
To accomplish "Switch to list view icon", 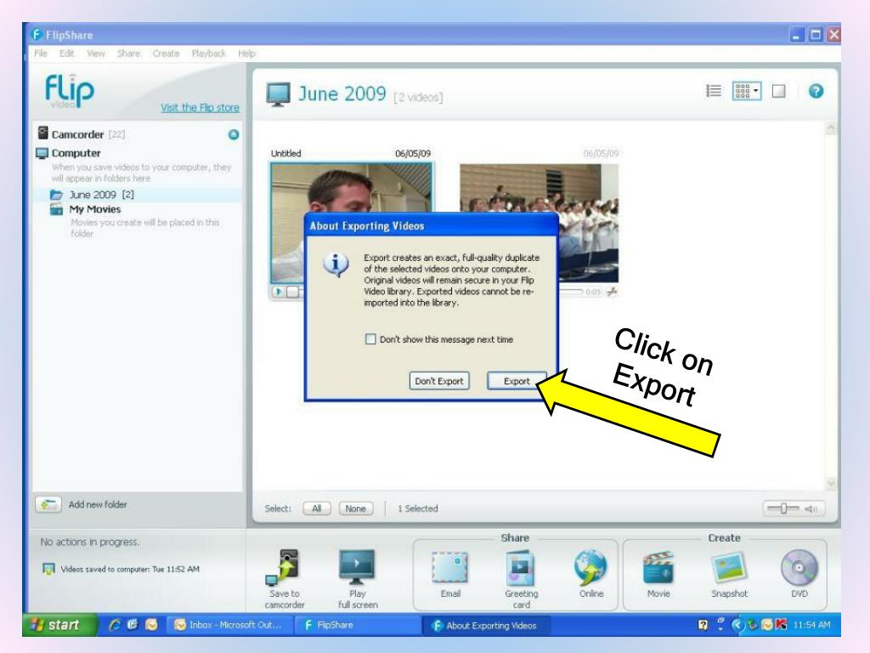I will click(714, 90).
